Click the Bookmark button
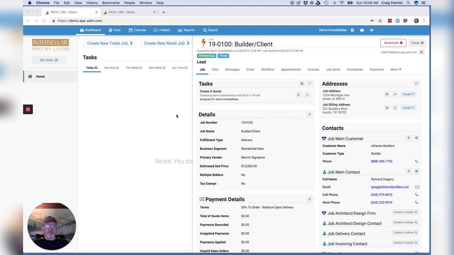 coord(393,43)
